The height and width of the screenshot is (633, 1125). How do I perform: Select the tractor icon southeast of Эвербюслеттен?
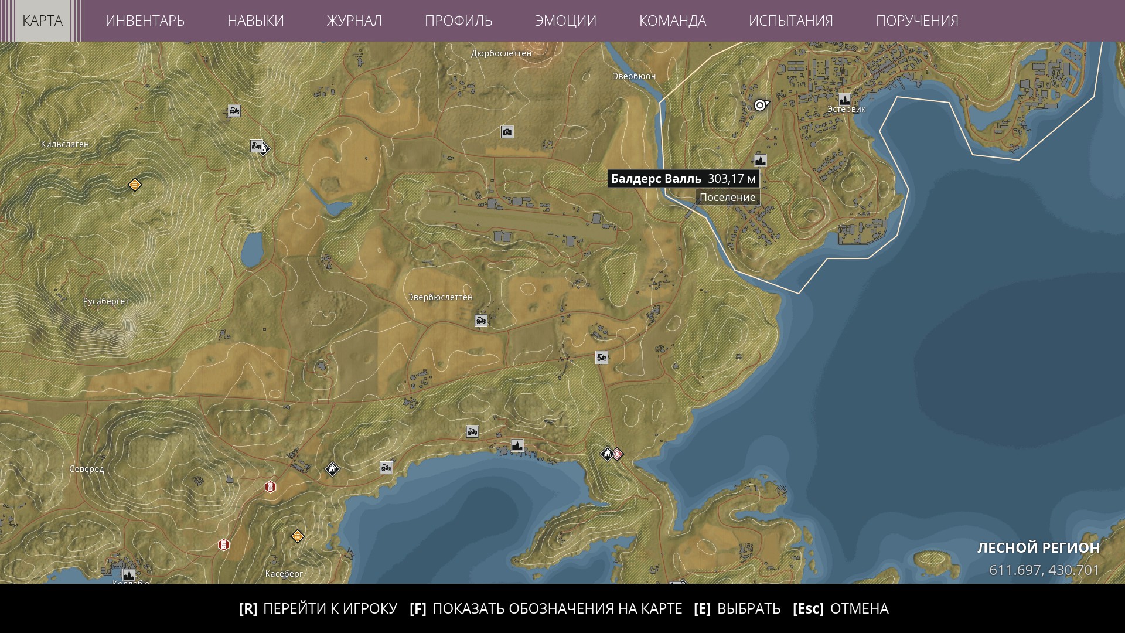602,357
